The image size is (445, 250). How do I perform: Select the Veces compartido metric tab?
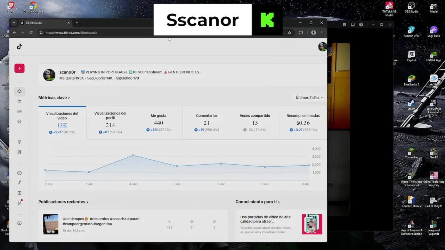click(x=255, y=123)
